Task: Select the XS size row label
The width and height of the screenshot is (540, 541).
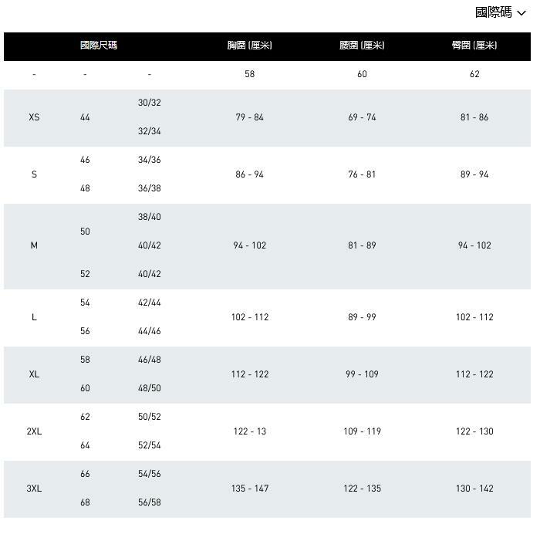Action: click(34, 117)
